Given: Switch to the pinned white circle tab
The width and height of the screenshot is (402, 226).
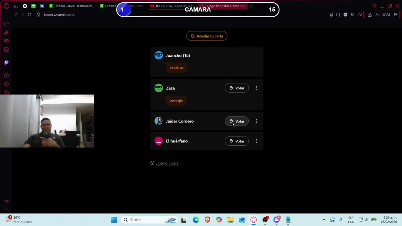Looking at the screenshot, I should click(25, 6).
